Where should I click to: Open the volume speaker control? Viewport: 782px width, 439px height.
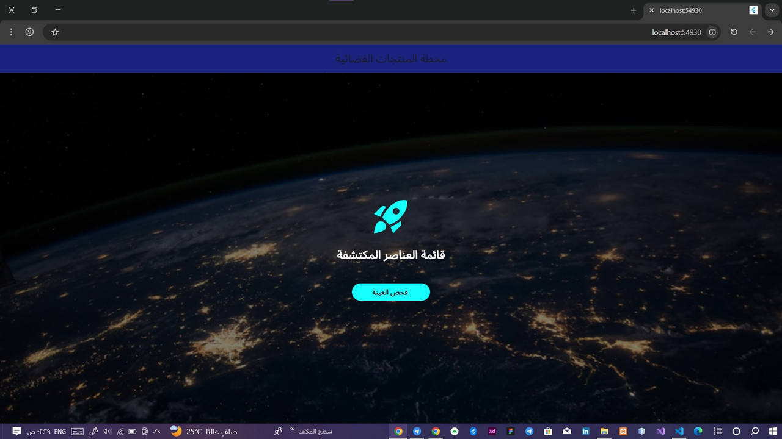coord(108,431)
